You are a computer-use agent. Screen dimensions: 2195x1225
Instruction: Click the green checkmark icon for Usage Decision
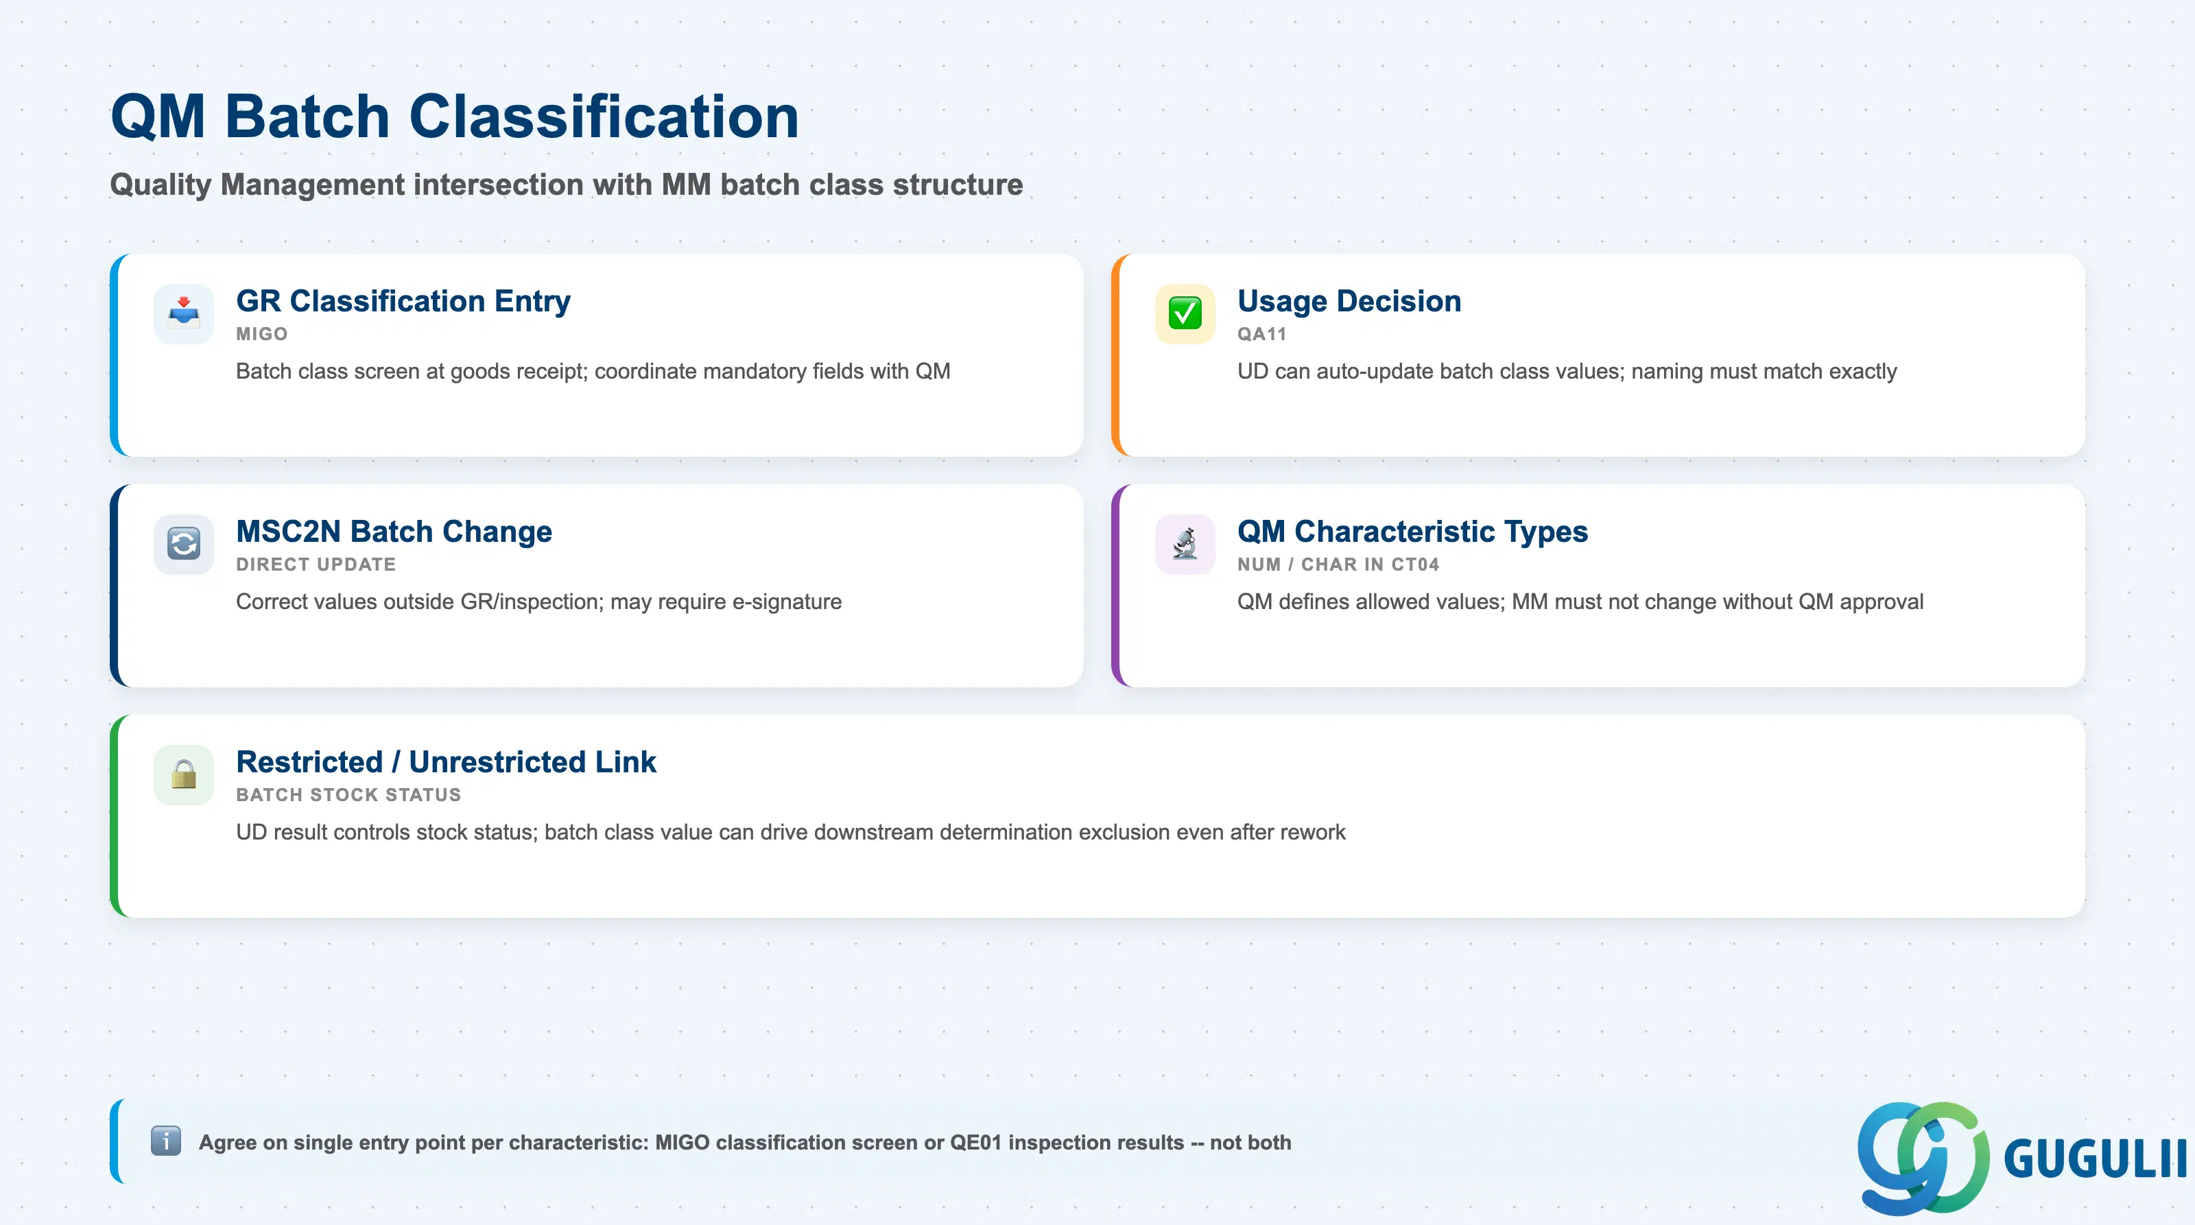point(1185,313)
